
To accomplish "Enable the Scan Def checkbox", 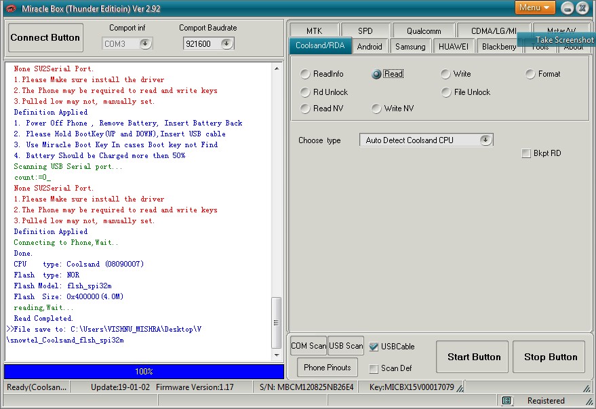I will click(374, 368).
